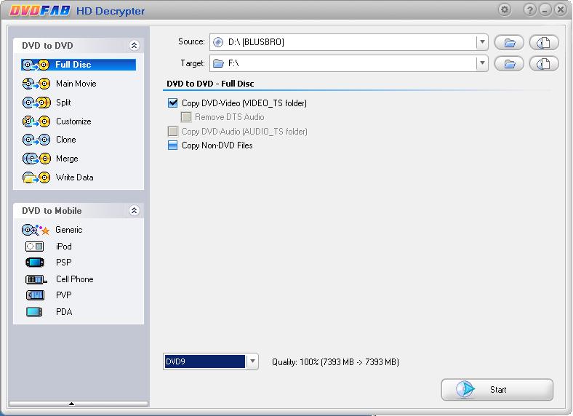Toggle the Copy Non-DVD Files checkbox
The height and width of the screenshot is (416, 573).
173,145
